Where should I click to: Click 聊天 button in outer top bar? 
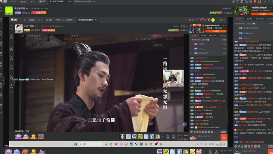[43, 1]
